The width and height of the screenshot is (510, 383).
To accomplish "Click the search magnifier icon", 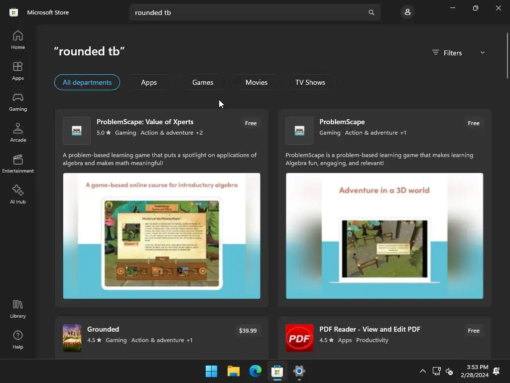I will click(x=371, y=12).
